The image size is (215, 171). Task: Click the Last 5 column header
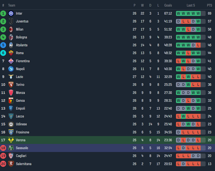click(191, 5)
